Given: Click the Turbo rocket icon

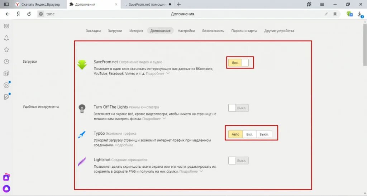Looking at the screenshot, I should (82, 134).
